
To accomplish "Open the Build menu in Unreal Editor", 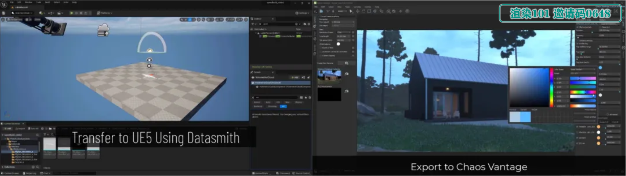I will (47, 2).
